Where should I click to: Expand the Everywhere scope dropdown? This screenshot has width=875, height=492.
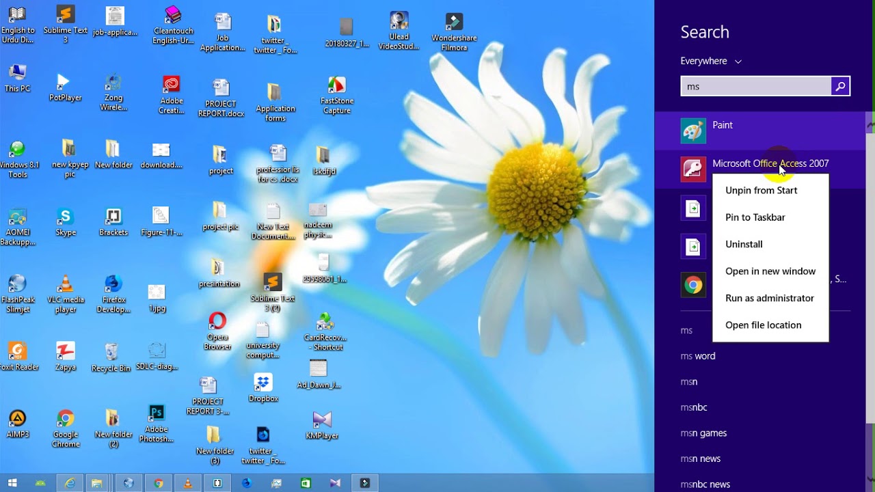tap(711, 61)
